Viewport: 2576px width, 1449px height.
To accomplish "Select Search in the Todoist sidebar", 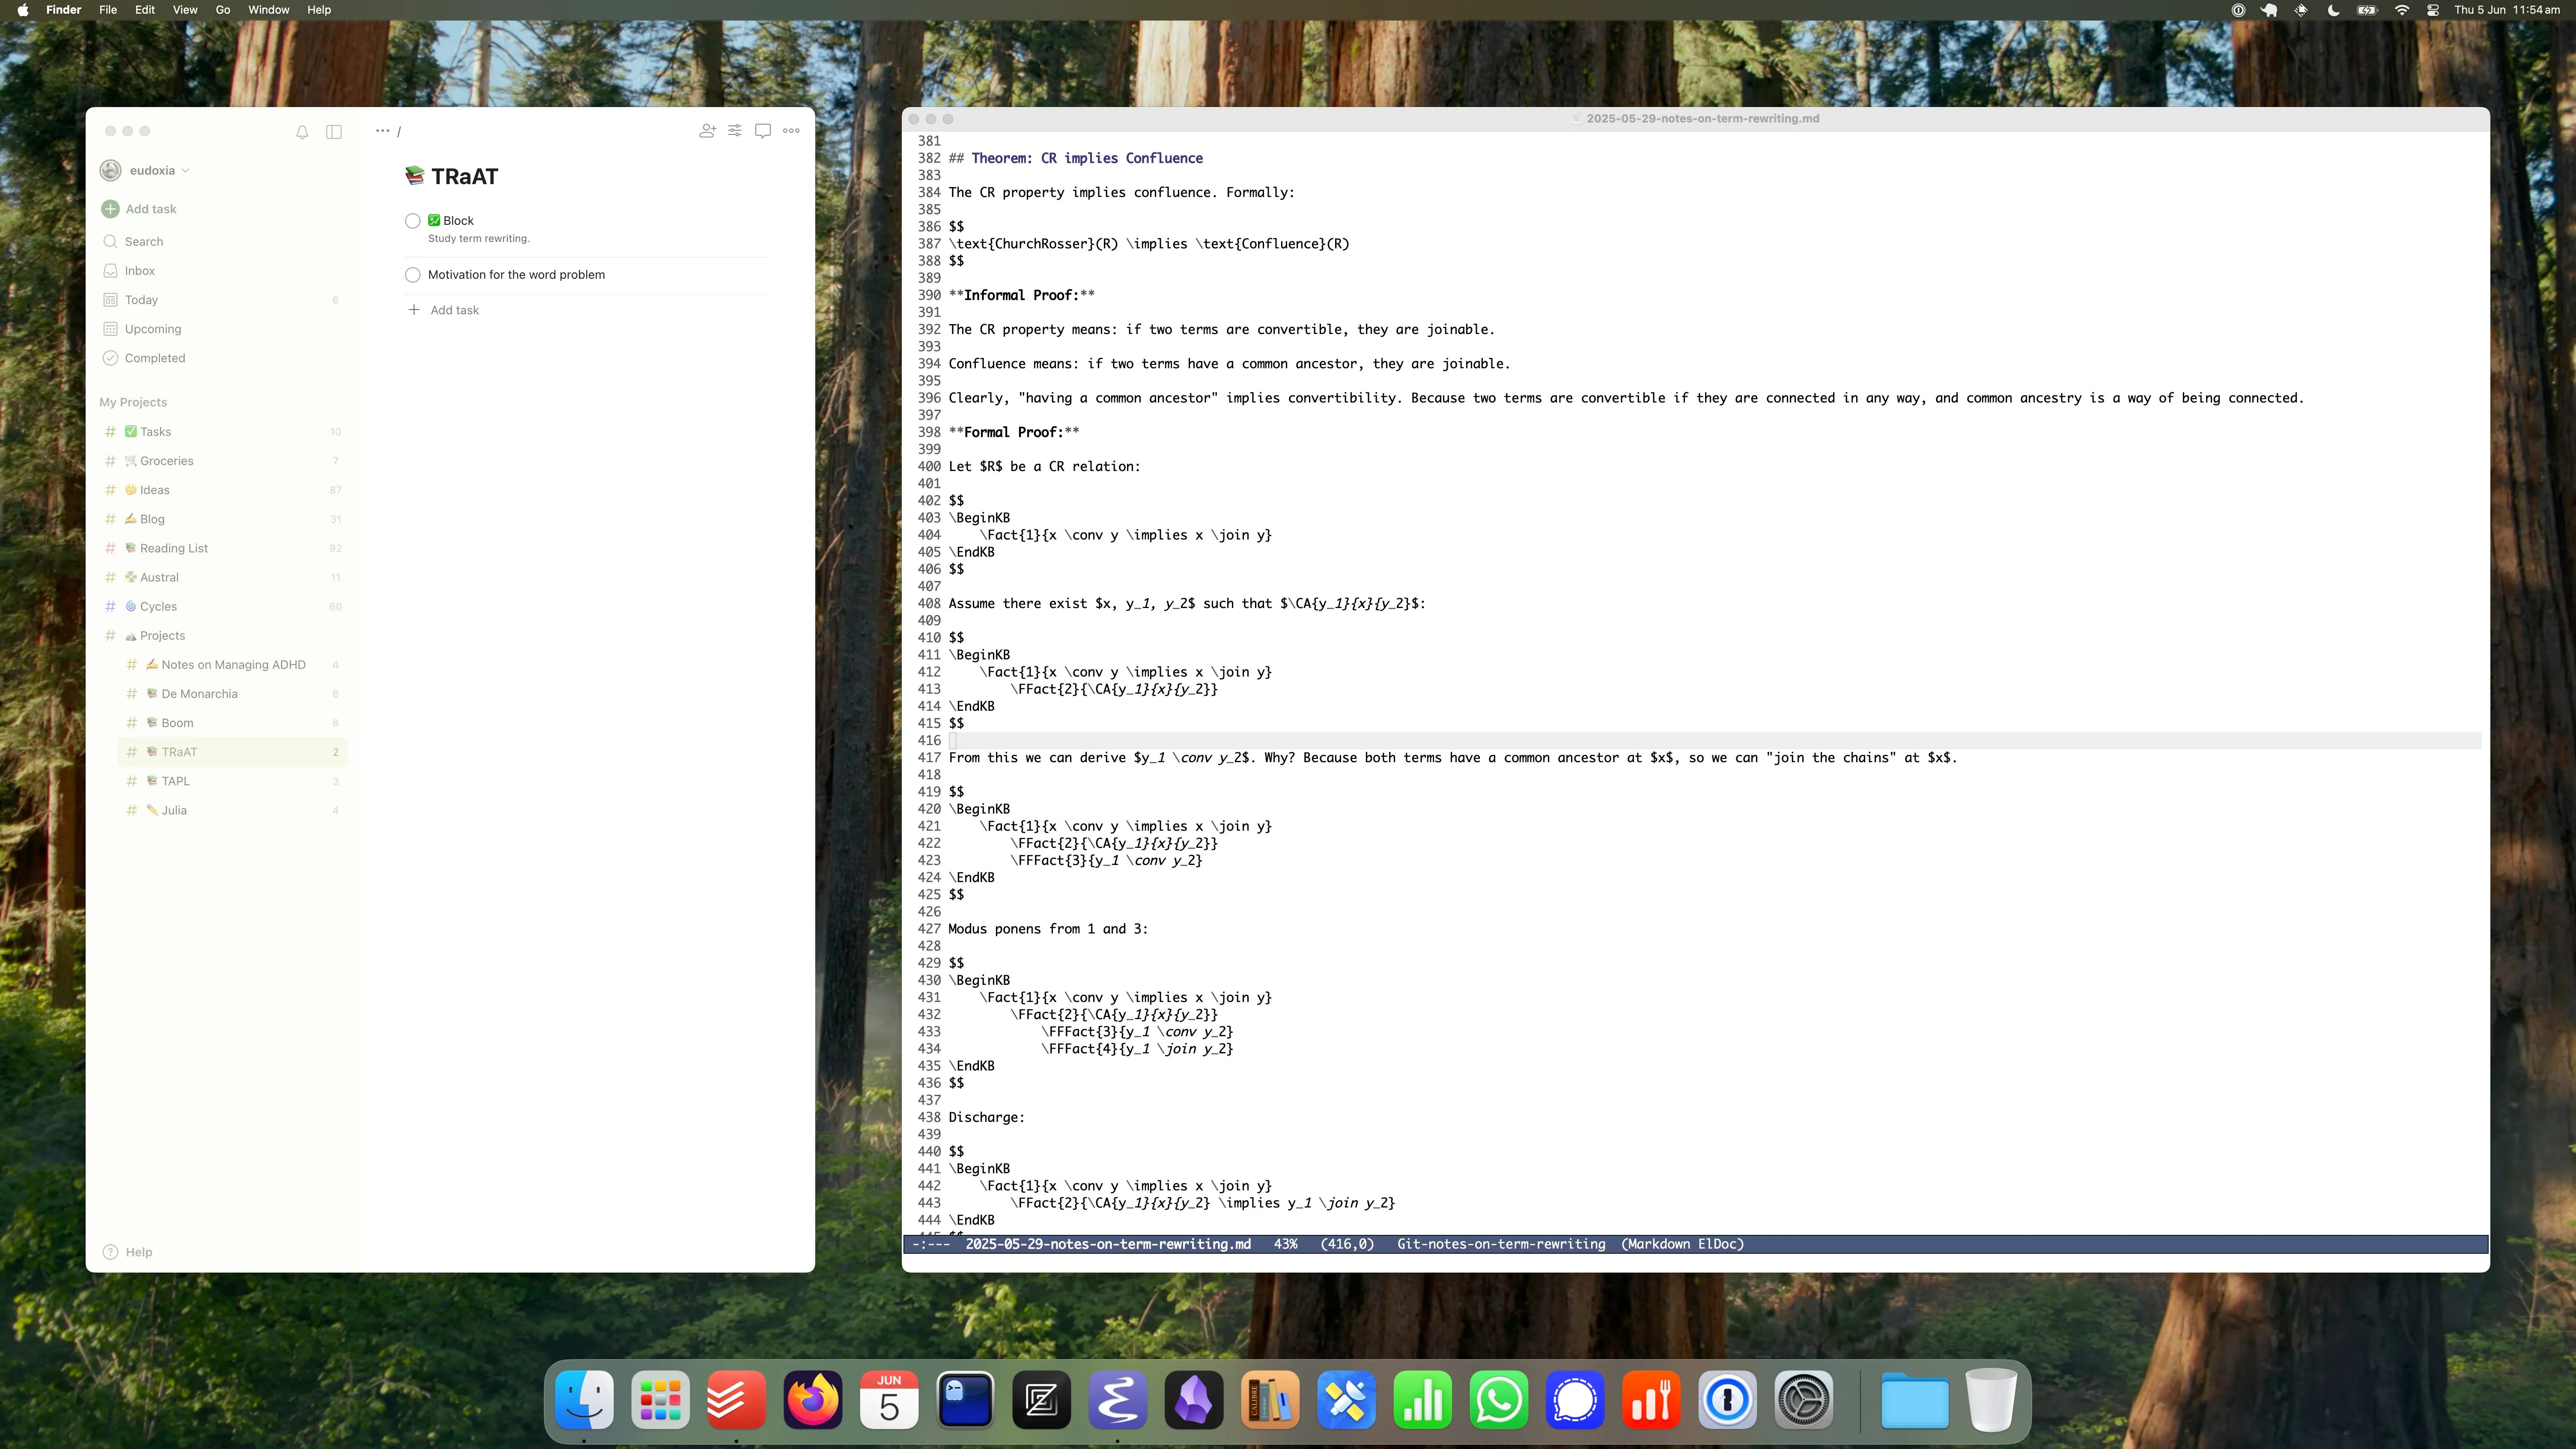I will 143,241.
